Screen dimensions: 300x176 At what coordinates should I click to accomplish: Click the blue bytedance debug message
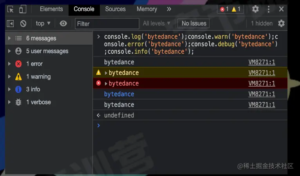[x=119, y=94]
